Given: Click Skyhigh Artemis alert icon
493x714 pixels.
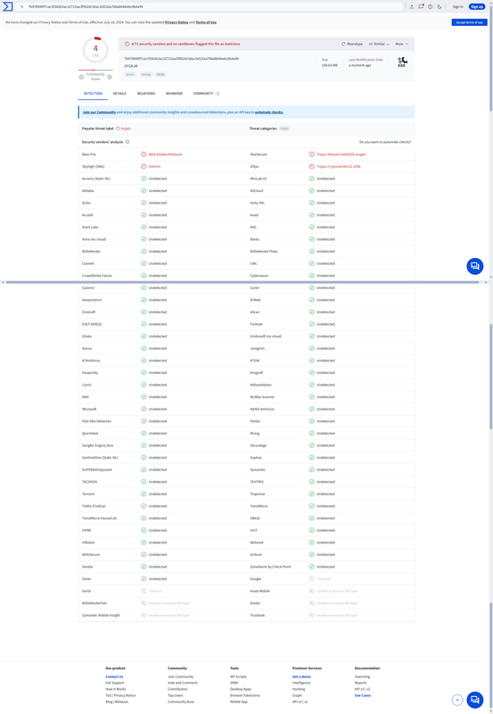Looking at the screenshot, I should tap(144, 167).
